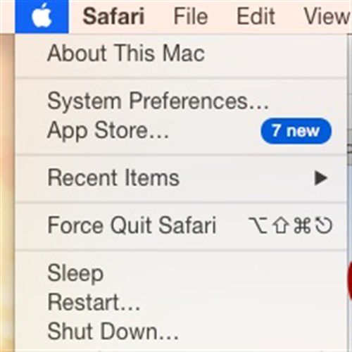Click the Apple logo in menu bar

coord(42,16)
